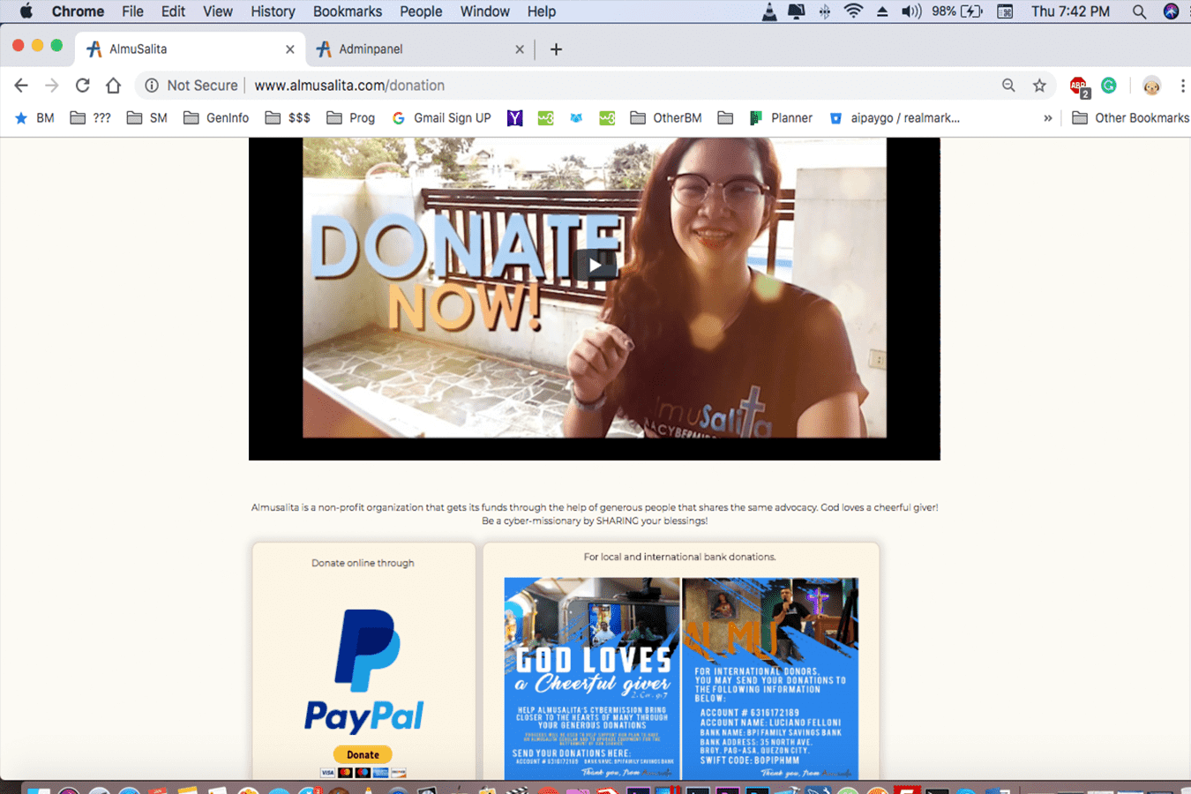Open the People menu

421,11
